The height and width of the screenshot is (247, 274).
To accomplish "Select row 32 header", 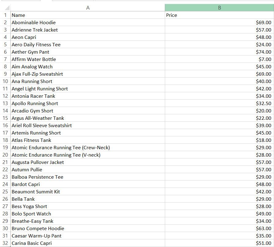I will [x=5, y=243].
